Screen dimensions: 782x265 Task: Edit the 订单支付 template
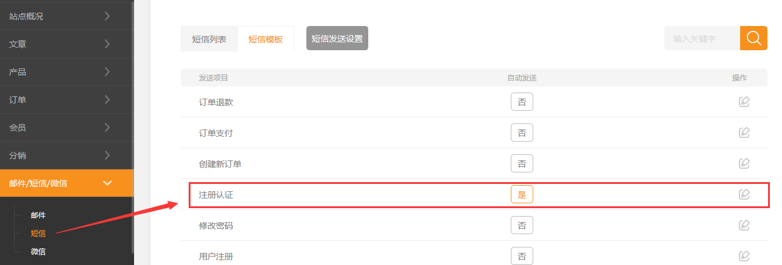pos(744,132)
